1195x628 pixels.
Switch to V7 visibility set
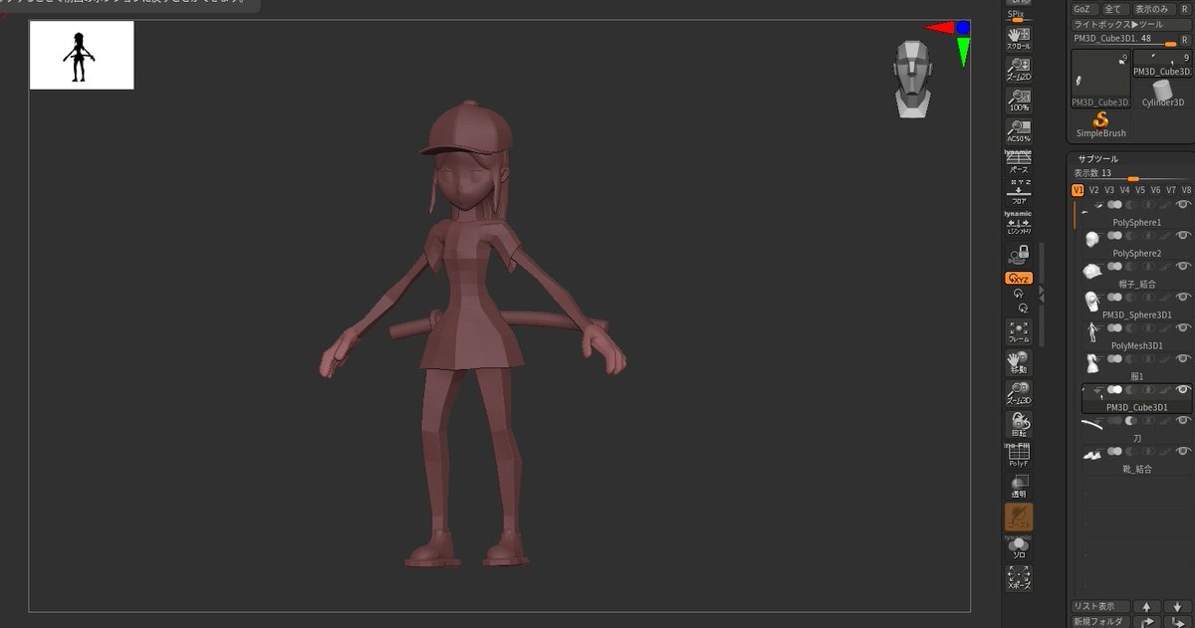[x=1171, y=190]
